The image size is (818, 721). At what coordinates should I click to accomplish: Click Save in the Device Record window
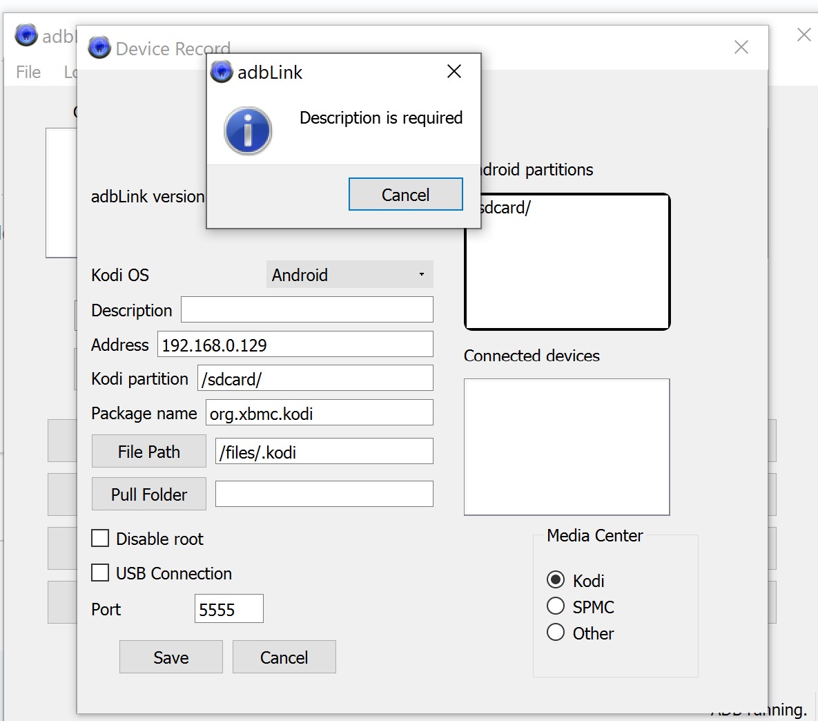coord(171,657)
